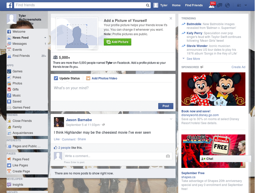Click the Insights chart icon

click(9, 185)
